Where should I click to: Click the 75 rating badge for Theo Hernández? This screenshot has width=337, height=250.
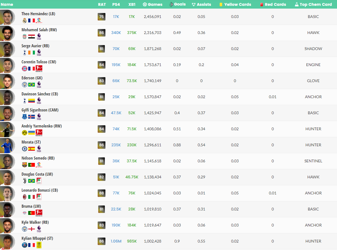(x=102, y=17)
